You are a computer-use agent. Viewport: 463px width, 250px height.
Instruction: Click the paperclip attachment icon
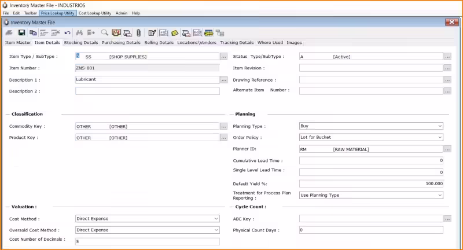(138, 33)
